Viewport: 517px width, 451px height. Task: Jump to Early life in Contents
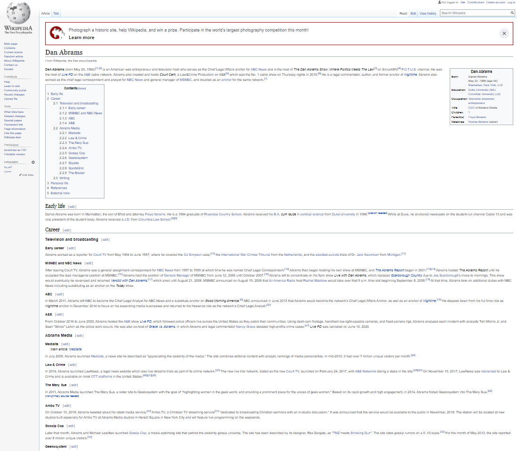57,94
